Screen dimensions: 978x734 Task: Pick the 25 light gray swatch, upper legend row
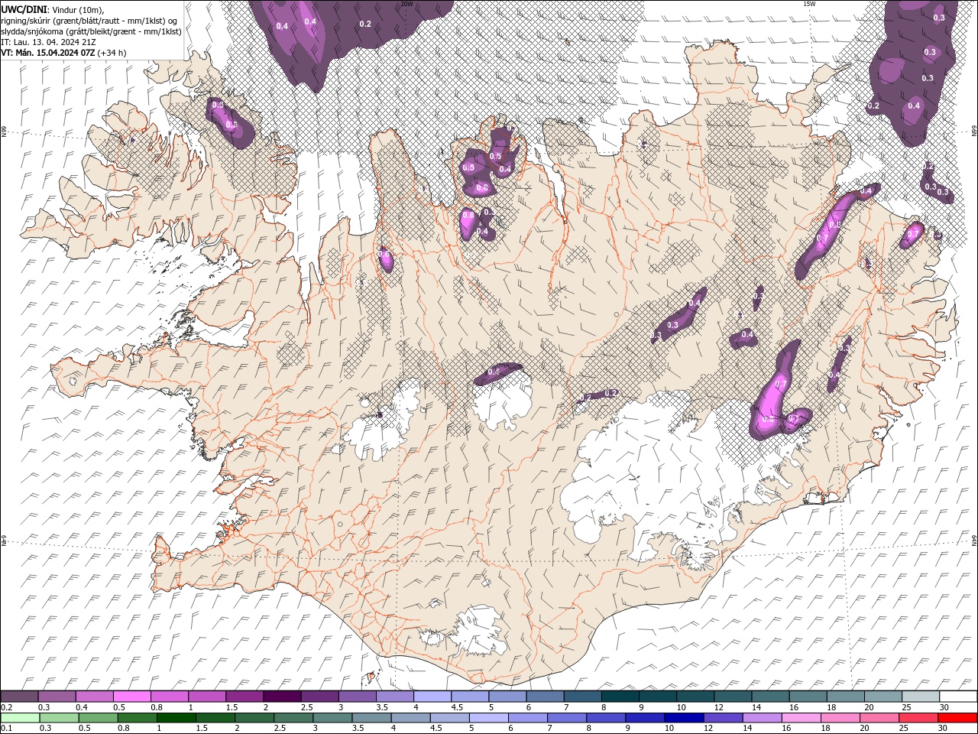[x=921, y=697]
